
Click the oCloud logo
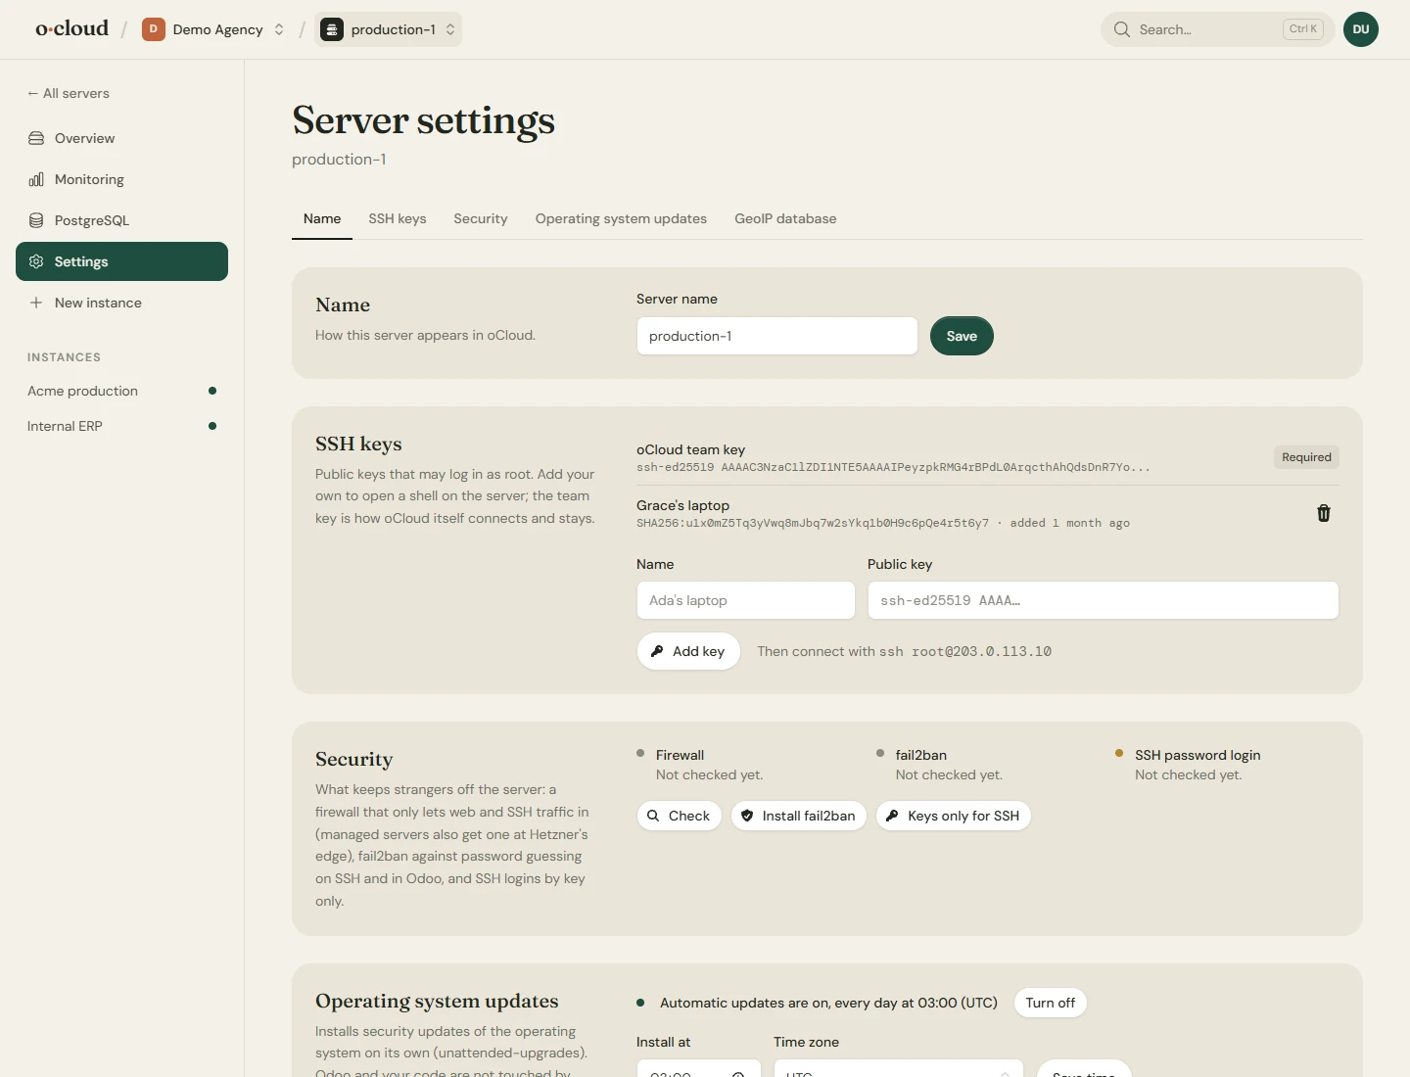(72, 28)
